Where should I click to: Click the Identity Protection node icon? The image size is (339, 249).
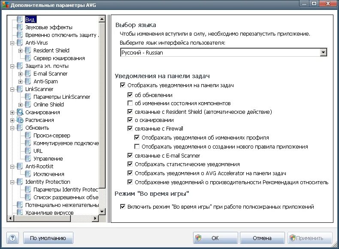(x=20, y=182)
